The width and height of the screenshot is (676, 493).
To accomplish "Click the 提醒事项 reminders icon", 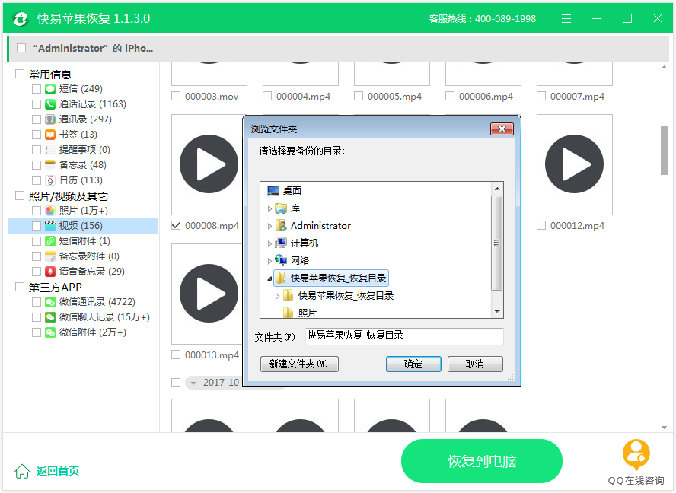I will tap(50, 150).
